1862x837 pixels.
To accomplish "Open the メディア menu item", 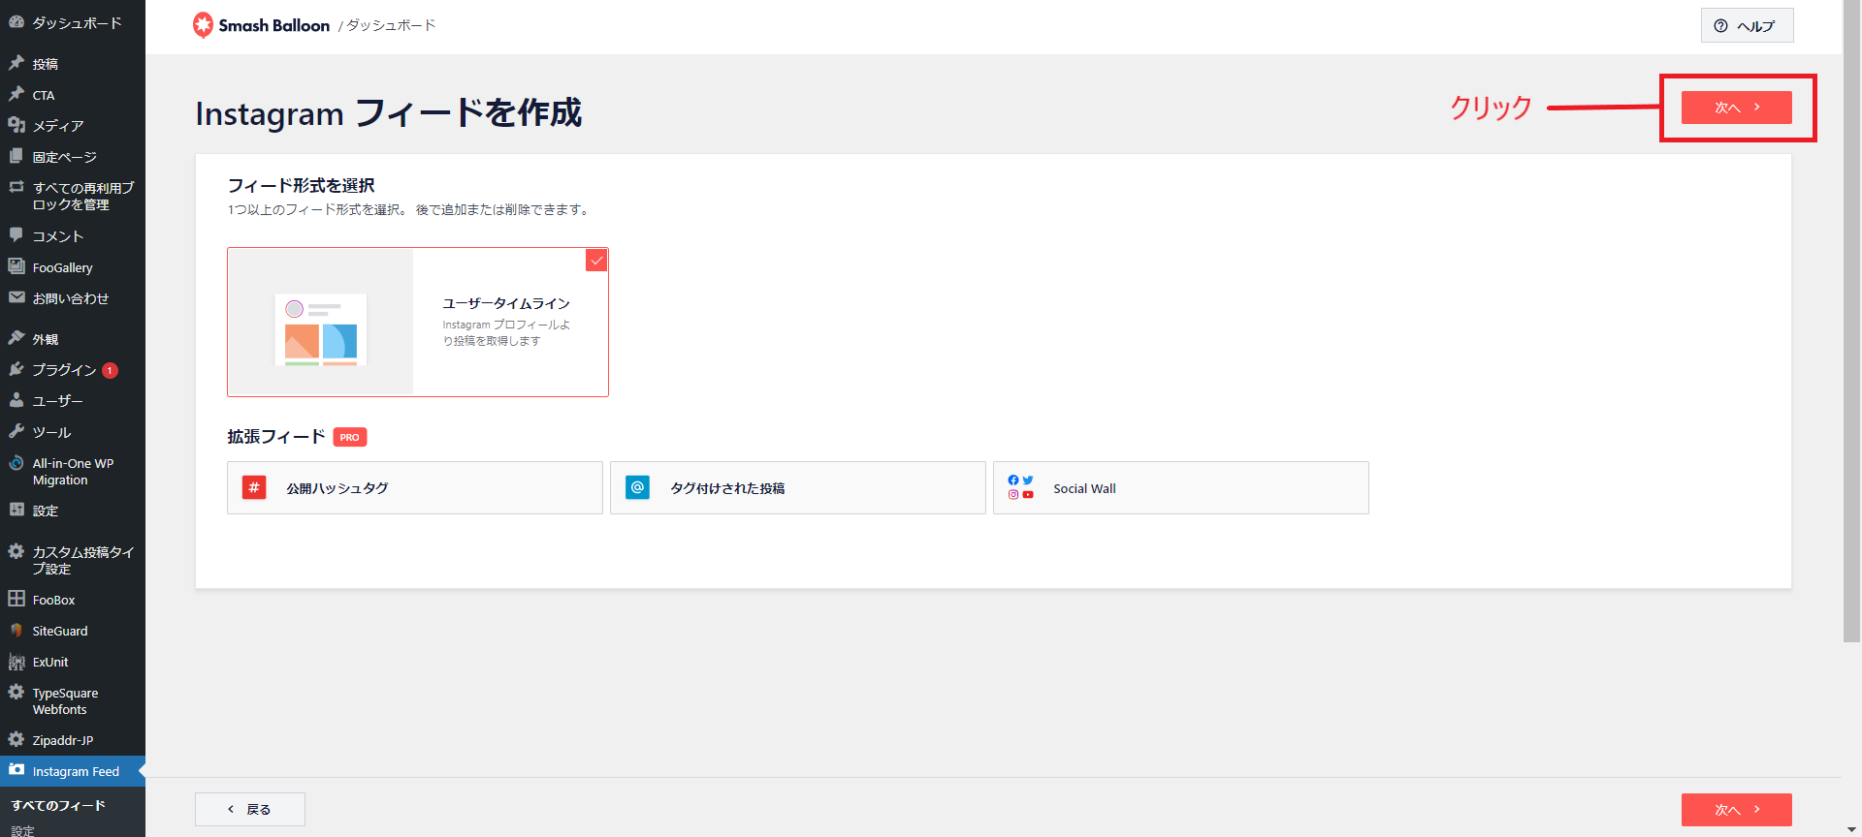I will coord(58,126).
